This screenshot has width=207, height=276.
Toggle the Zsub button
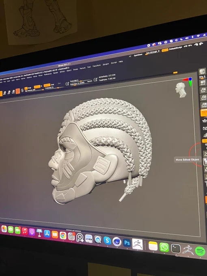tap(53, 85)
